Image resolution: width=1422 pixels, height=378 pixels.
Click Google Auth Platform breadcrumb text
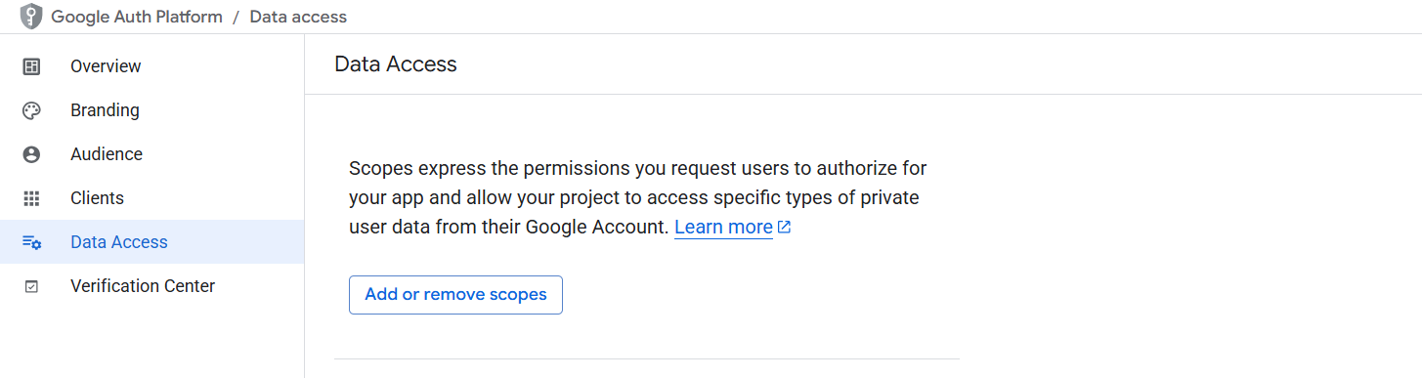pos(137,17)
